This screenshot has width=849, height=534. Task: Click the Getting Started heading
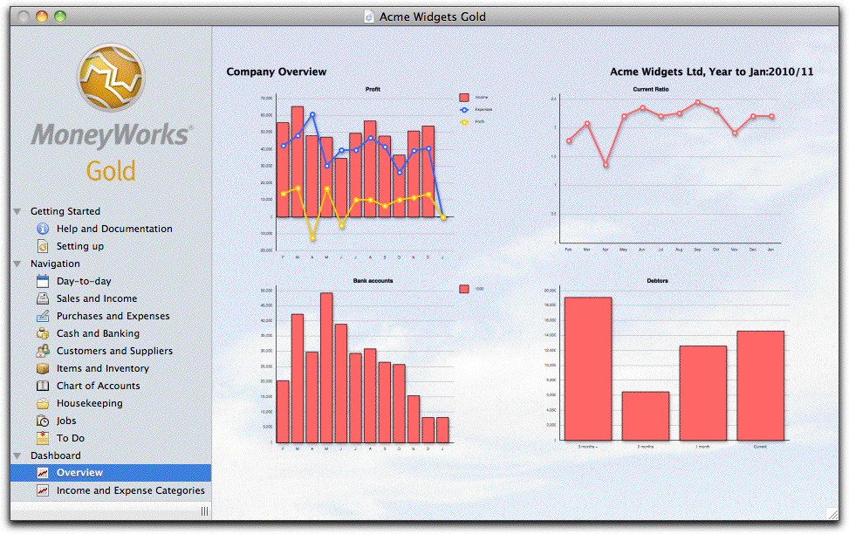[x=65, y=211]
